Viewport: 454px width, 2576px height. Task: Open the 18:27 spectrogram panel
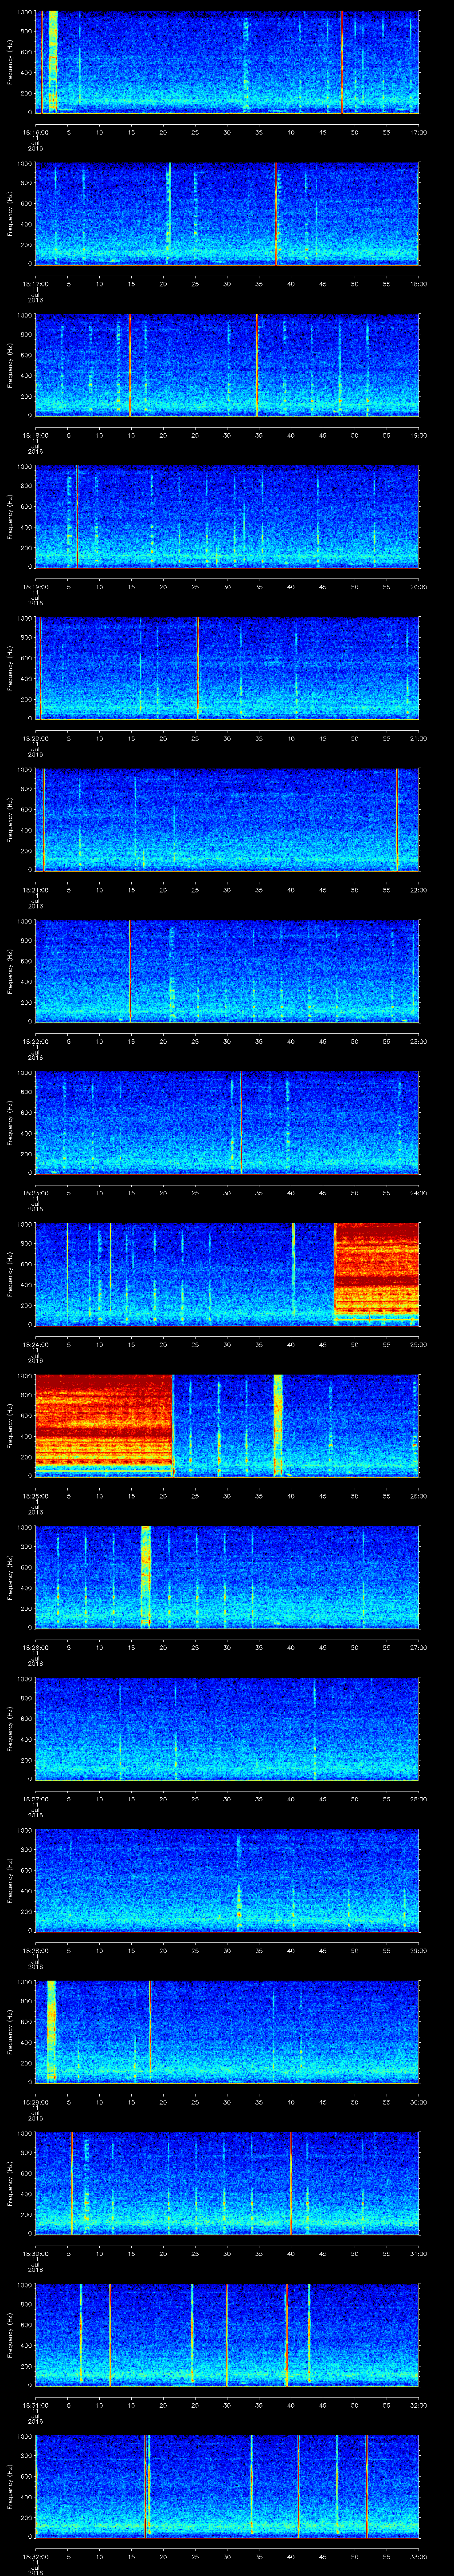[227, 1728]
